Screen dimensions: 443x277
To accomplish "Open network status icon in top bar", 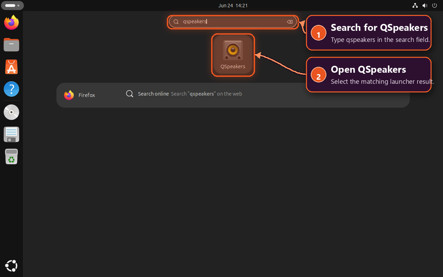I will coord(415,6).
